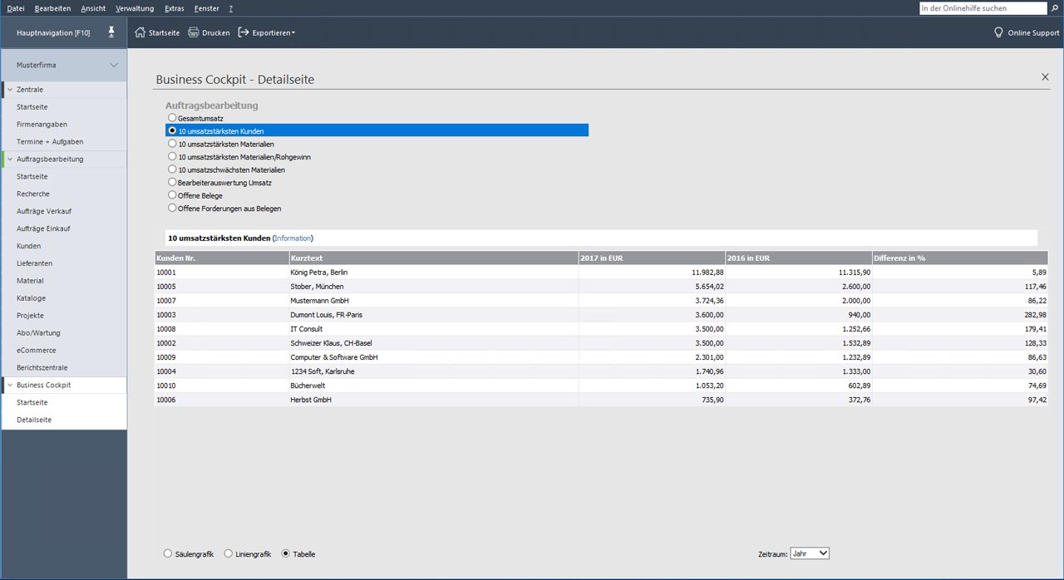This screenshot has width=1064, height=580.
Task: Close the Business Cockpit Detailseite panel
Action: pyautogui.click(x=1045, y=77)
